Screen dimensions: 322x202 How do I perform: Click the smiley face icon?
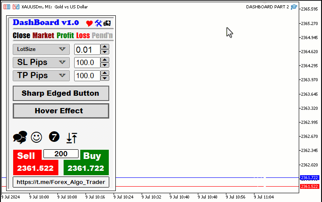(36, 137)
